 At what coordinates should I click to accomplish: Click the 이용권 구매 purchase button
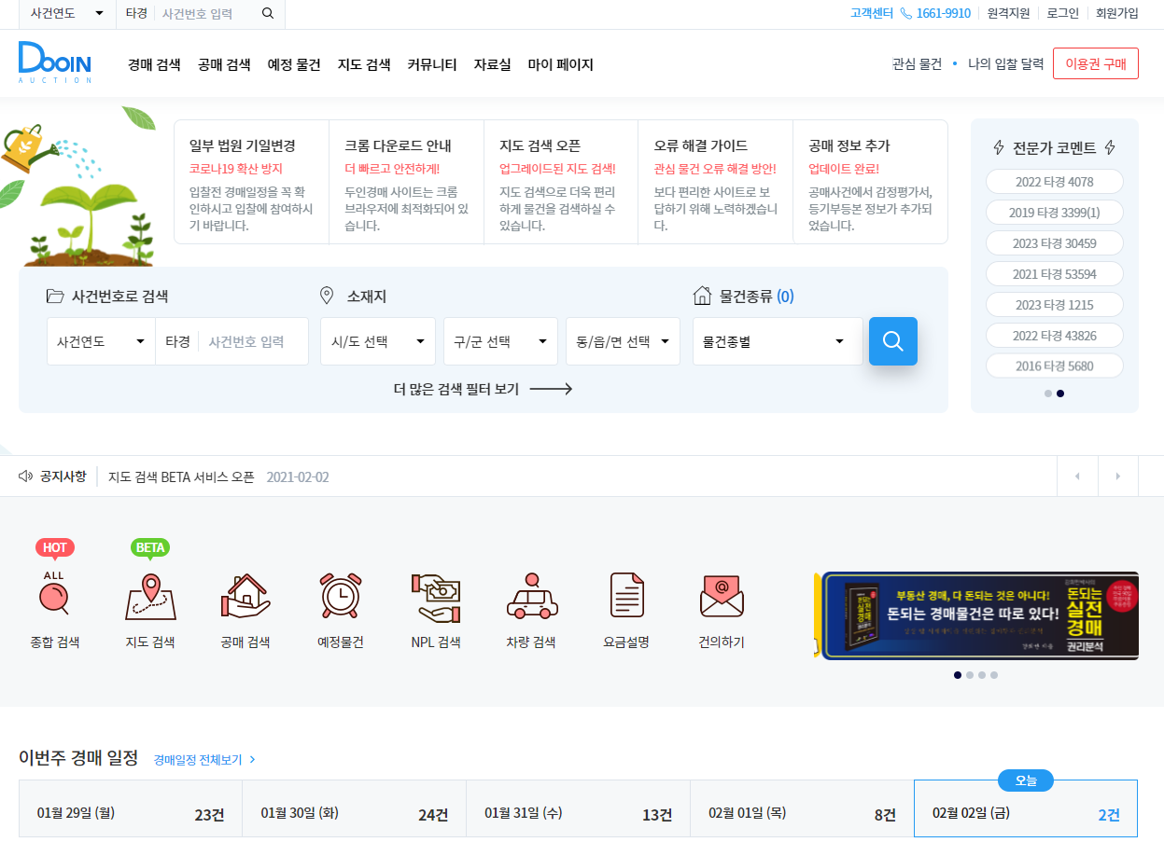(x=1095, y=63)
